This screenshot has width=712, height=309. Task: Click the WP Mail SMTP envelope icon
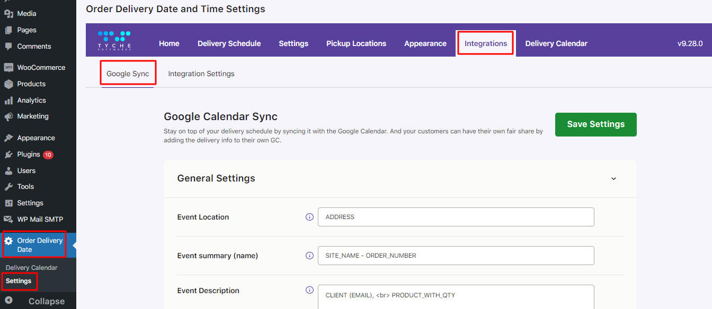click(8, 220)
